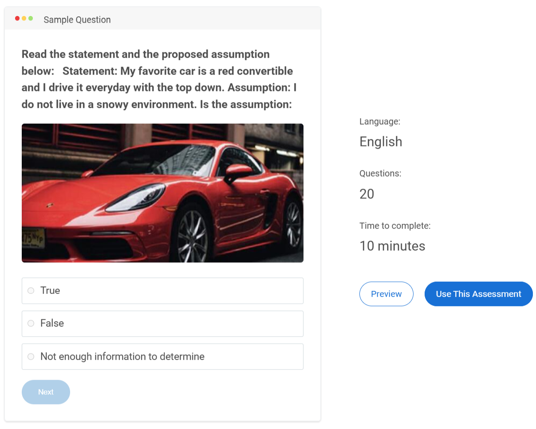
Task: Choose the False radio option
Action: pyautogui.click(x=31, y=323)
